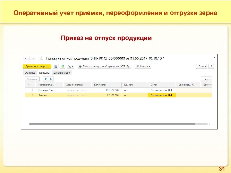Open the table's 'Еще' menu
This screenshot has width=231, height=173.
[207, 79]
